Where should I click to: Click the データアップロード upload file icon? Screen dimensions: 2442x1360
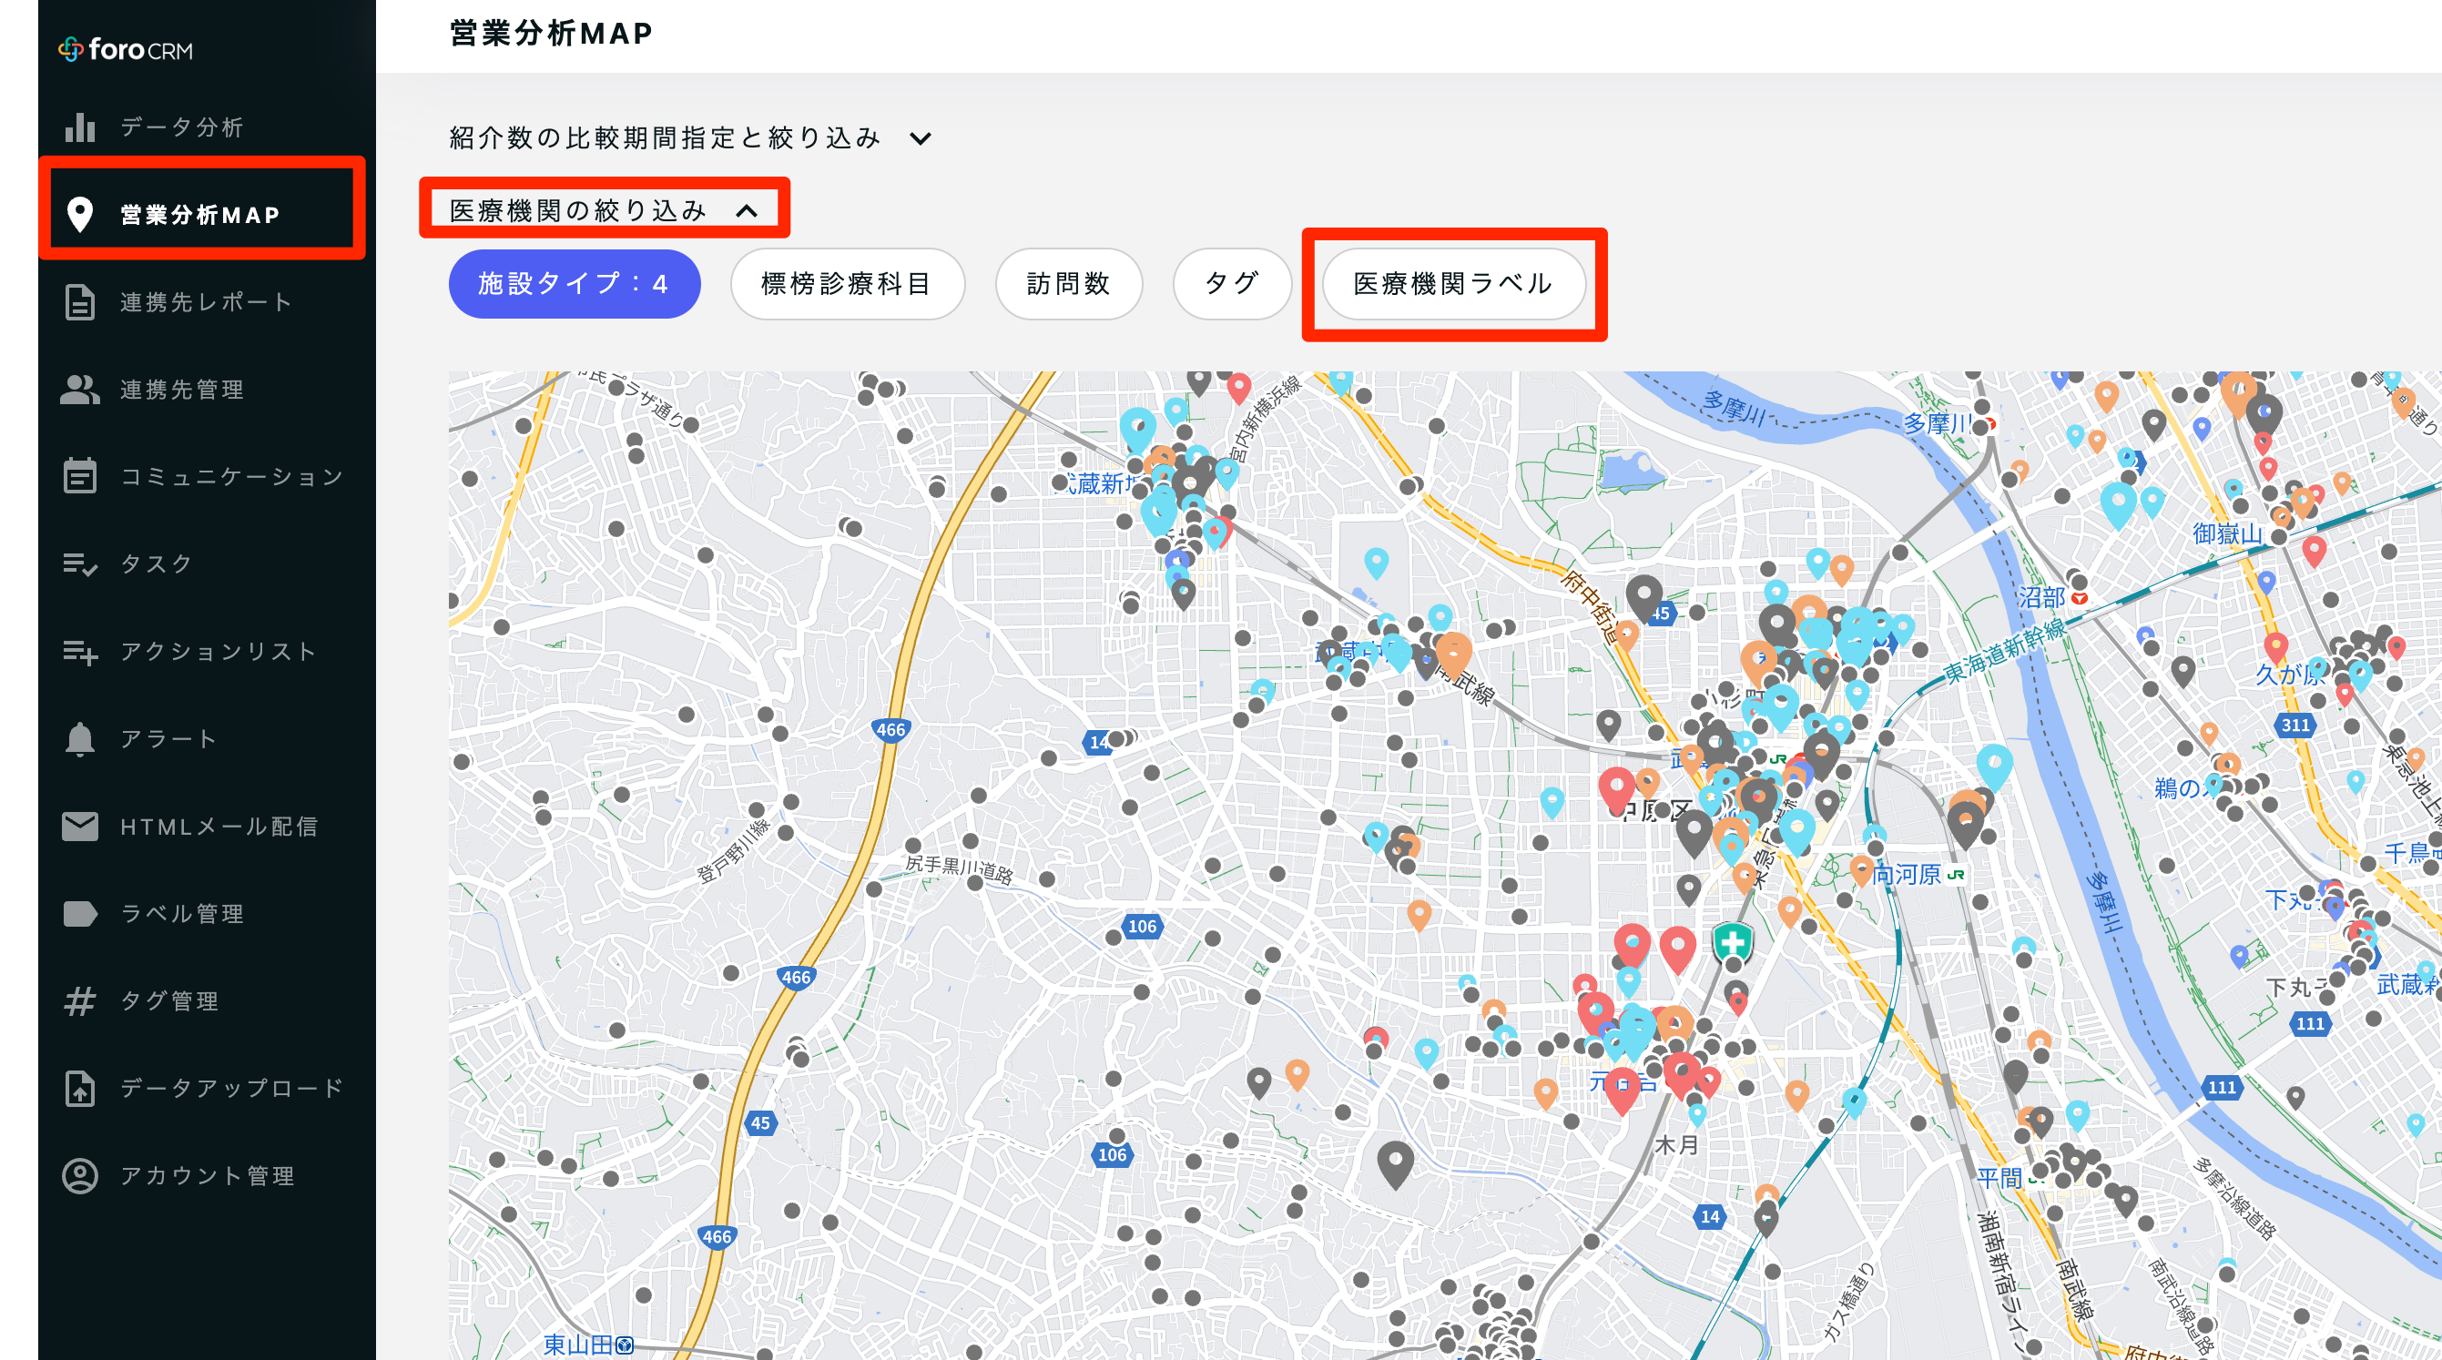tap(79, 1088)
